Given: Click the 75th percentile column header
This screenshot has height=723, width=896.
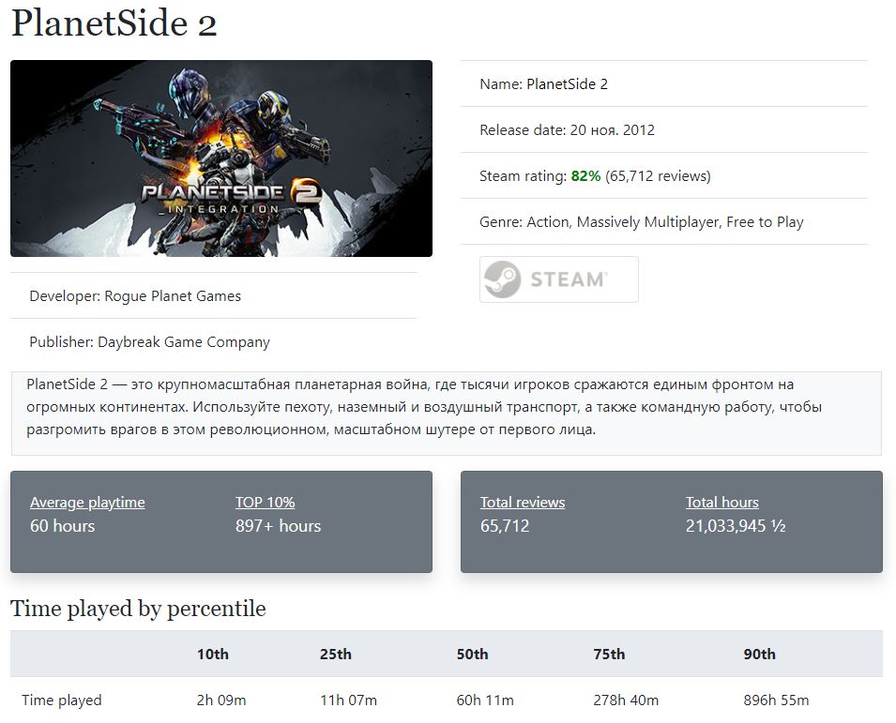Looking at the screenshot, I should [x=610, y=655].
